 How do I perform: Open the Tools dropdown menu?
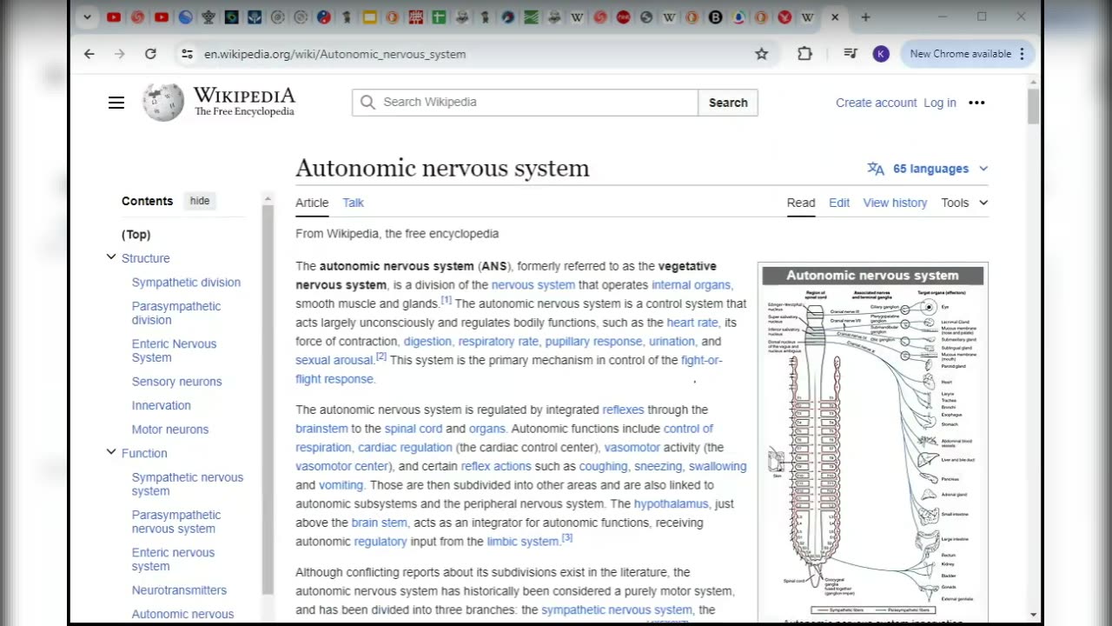coord(964,203)
